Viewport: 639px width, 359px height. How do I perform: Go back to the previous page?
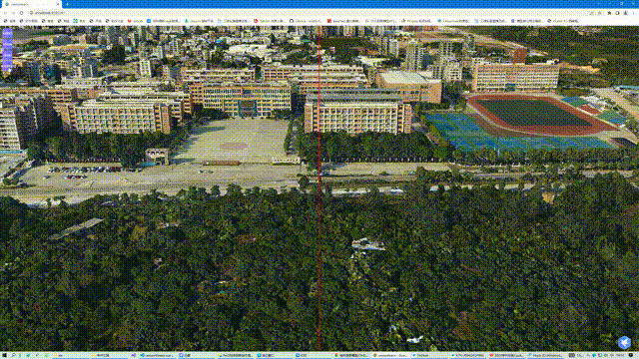(x=5, y=13)
